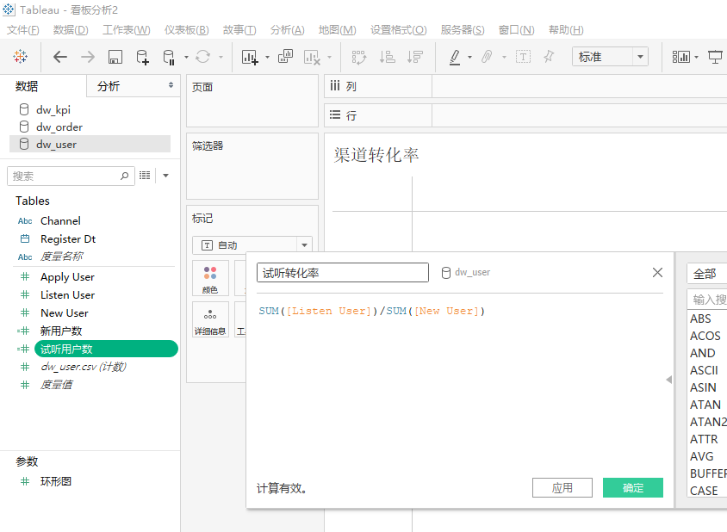
Task: Click the function search input box
Action: tap(706, 300)
